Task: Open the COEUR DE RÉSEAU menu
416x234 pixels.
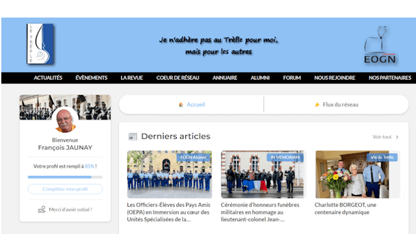Action: [x=177, y=78]
